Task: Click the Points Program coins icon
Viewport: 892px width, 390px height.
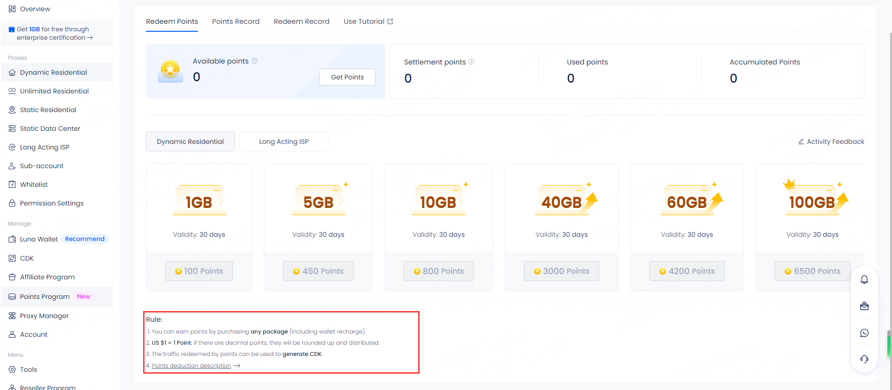Action: click(12, 297)
